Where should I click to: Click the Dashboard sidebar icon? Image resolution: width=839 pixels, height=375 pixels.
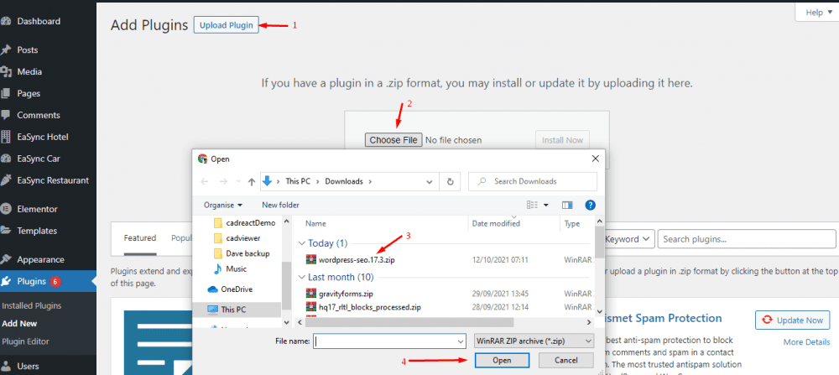click(6, 22)
